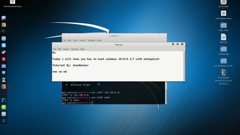240x135 pixels.
Task: Open the green text editor dock icon
Action: pyautogui.click(x=4, y=107)
